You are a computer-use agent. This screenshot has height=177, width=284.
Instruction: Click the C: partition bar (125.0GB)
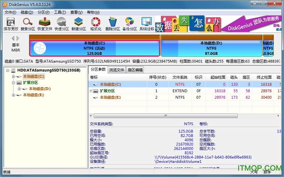(94, 48)
